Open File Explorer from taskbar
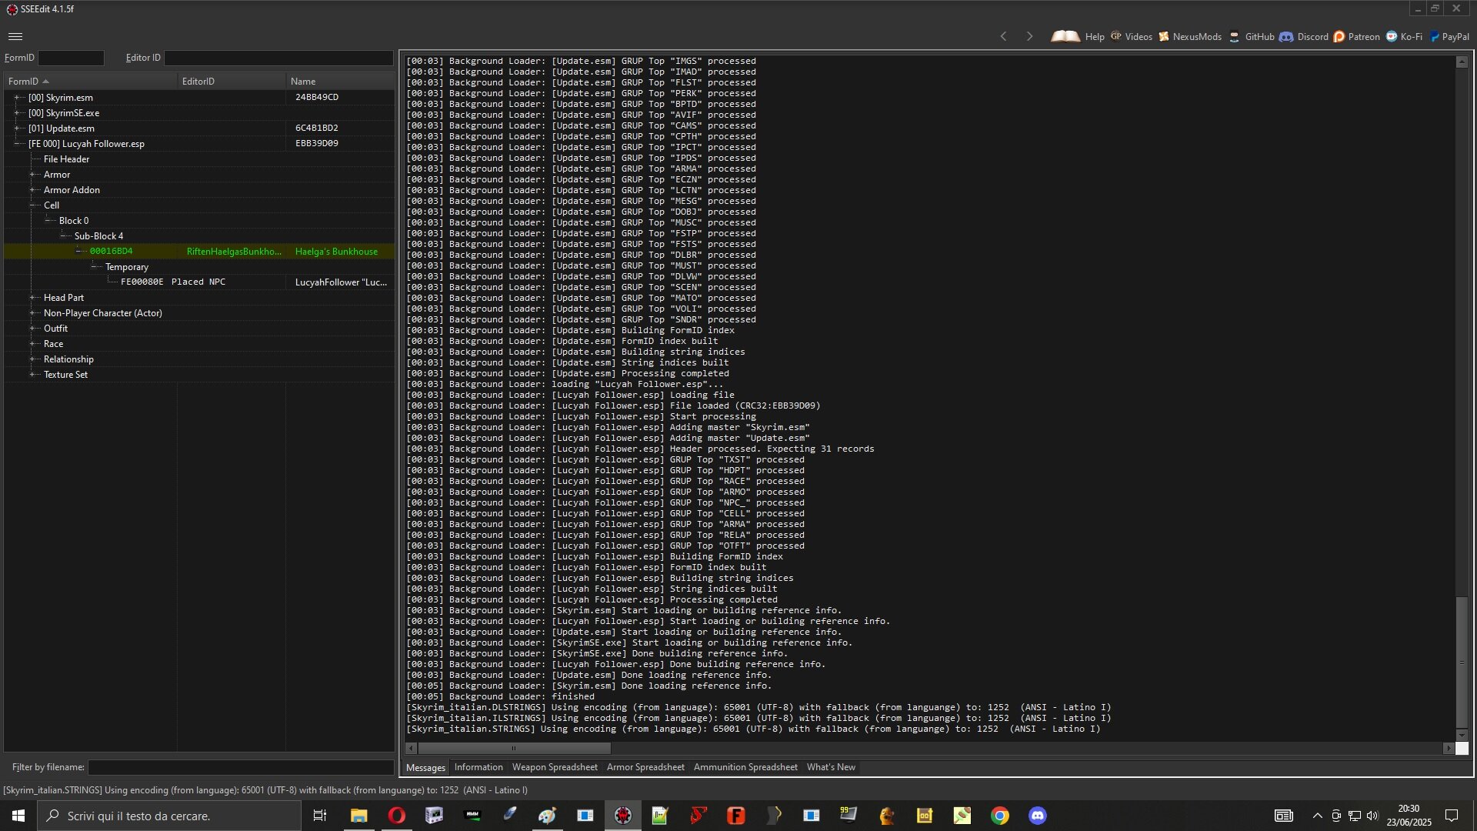The width and height of the screenshot is (1477, 831). tap(358, 816)
